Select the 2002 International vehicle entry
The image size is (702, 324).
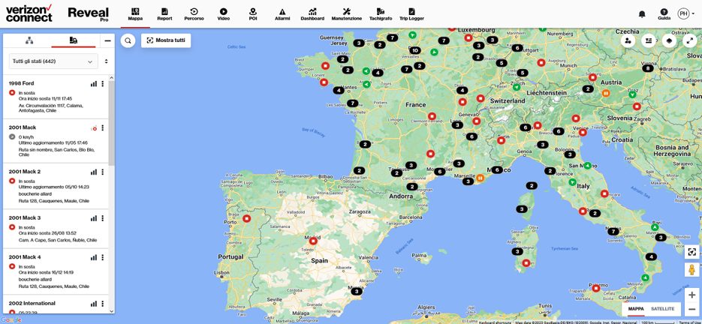pyautogui.click(x=57, y=304)
